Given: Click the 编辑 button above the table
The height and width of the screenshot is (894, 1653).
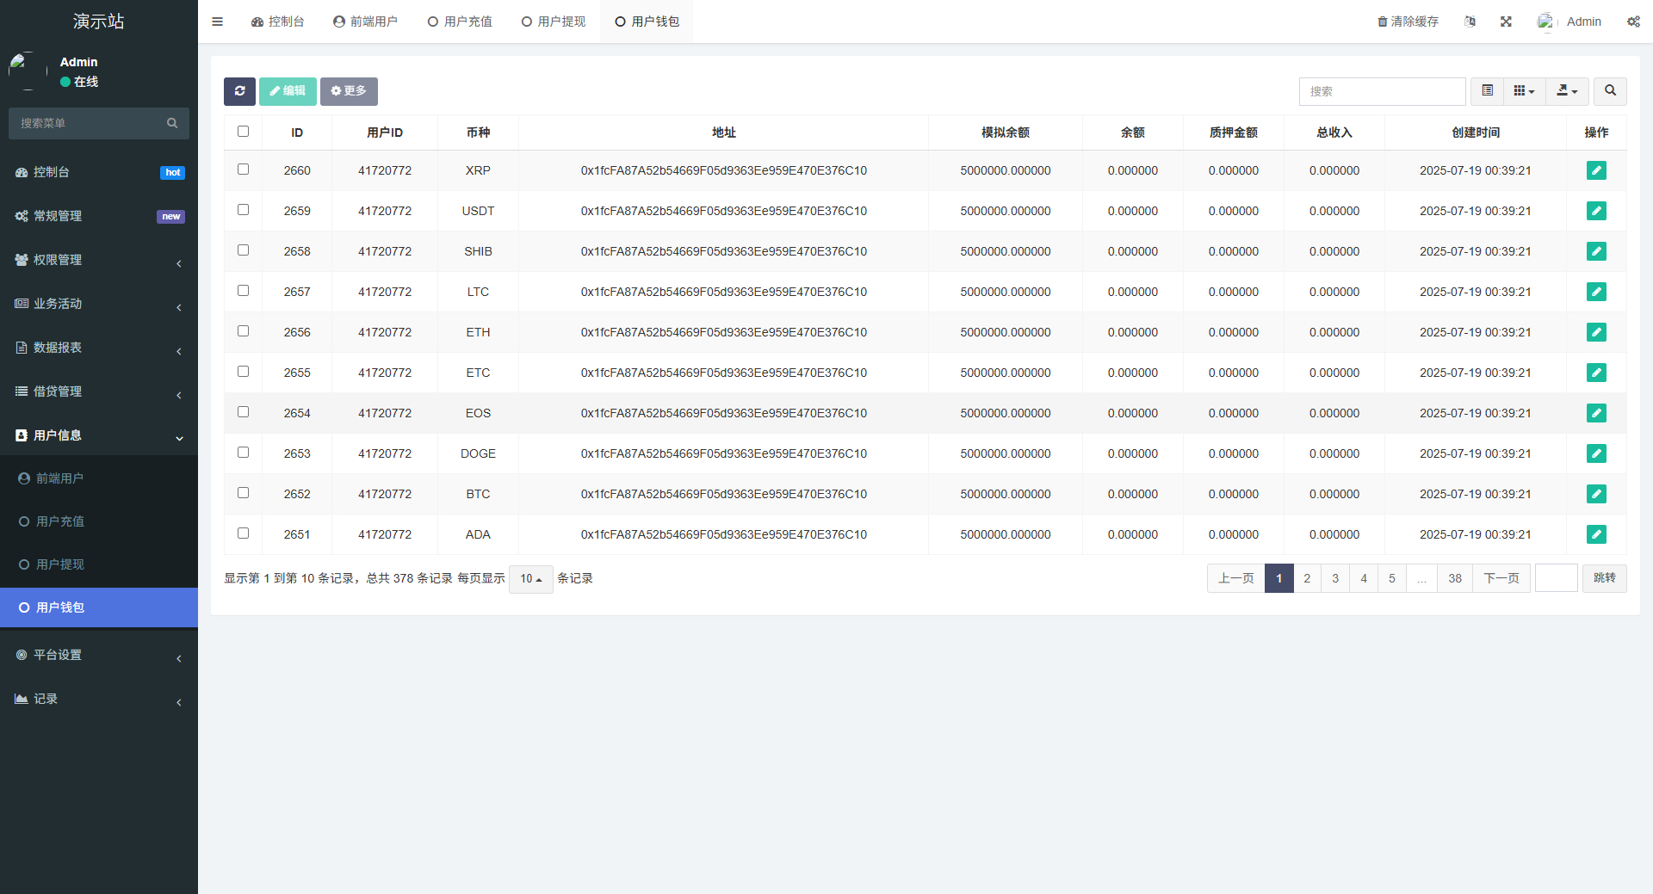Looking at the screenshot, I should pyautogui.click(x=288, y=91).
